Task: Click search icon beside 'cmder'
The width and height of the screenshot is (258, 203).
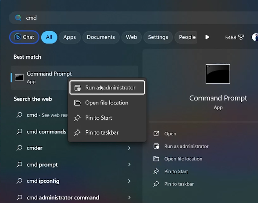Action: [19, 148]
